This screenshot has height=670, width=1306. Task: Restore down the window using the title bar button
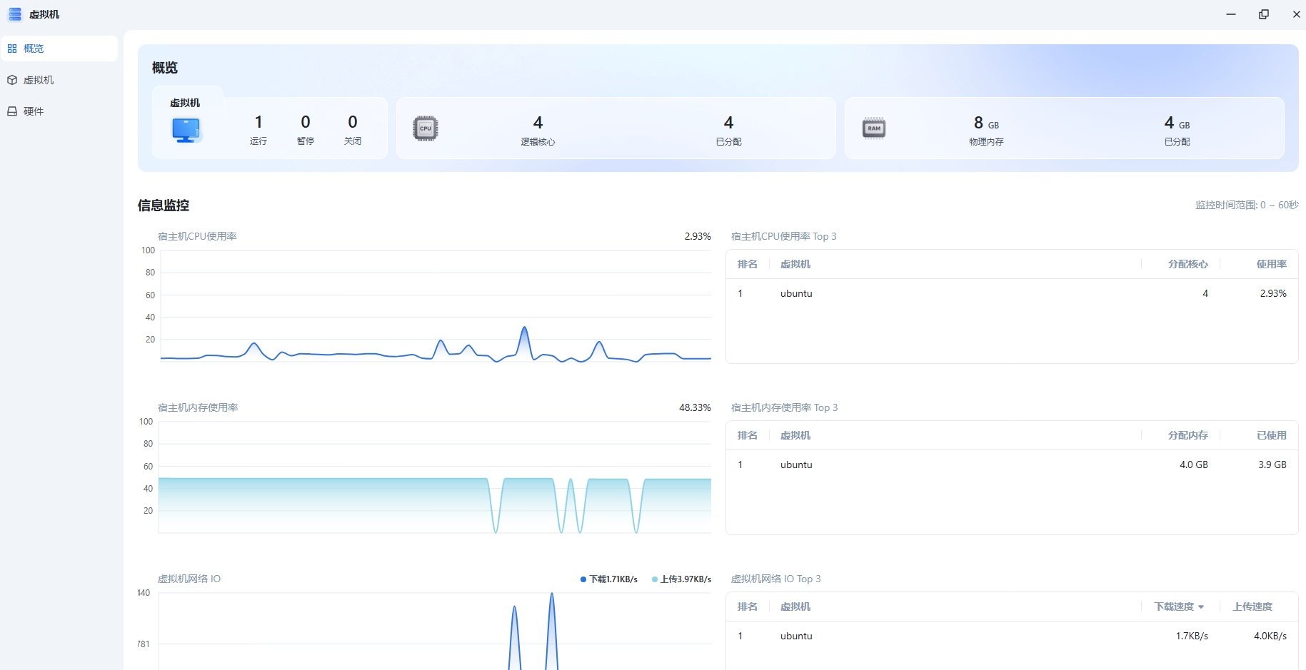[1264, 14]
